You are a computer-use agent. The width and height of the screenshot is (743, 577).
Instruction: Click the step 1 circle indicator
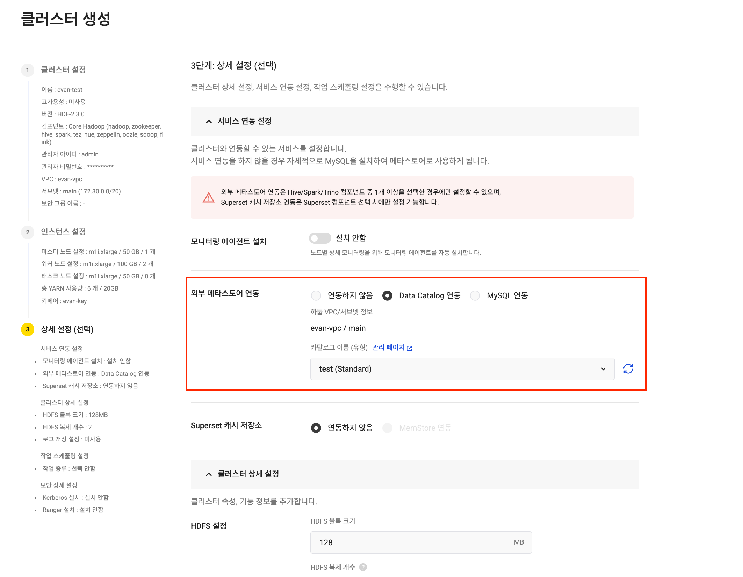[27, 70]
